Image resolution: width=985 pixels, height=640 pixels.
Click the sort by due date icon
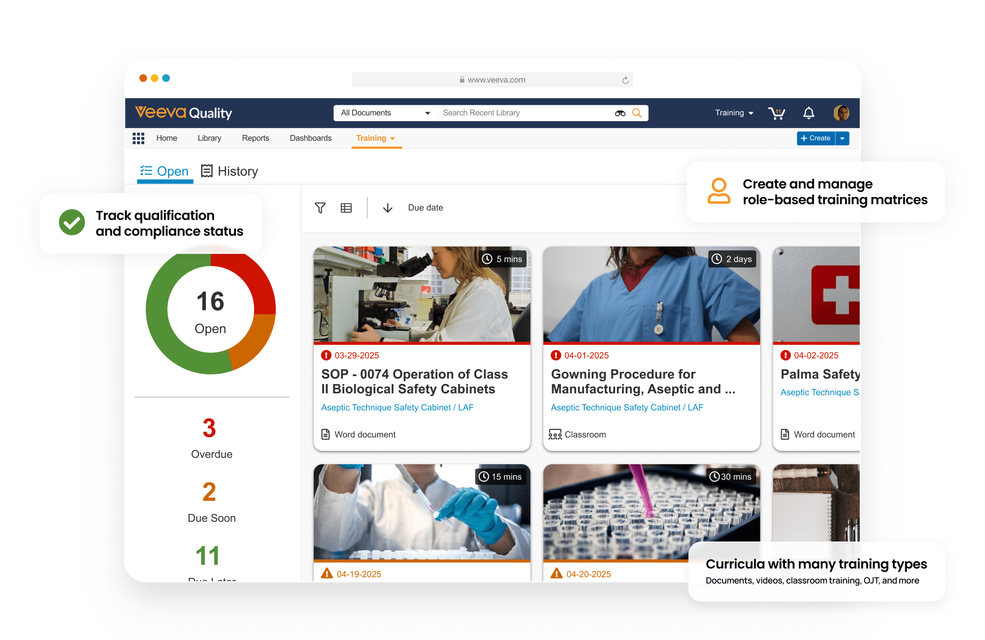point(389,207)
